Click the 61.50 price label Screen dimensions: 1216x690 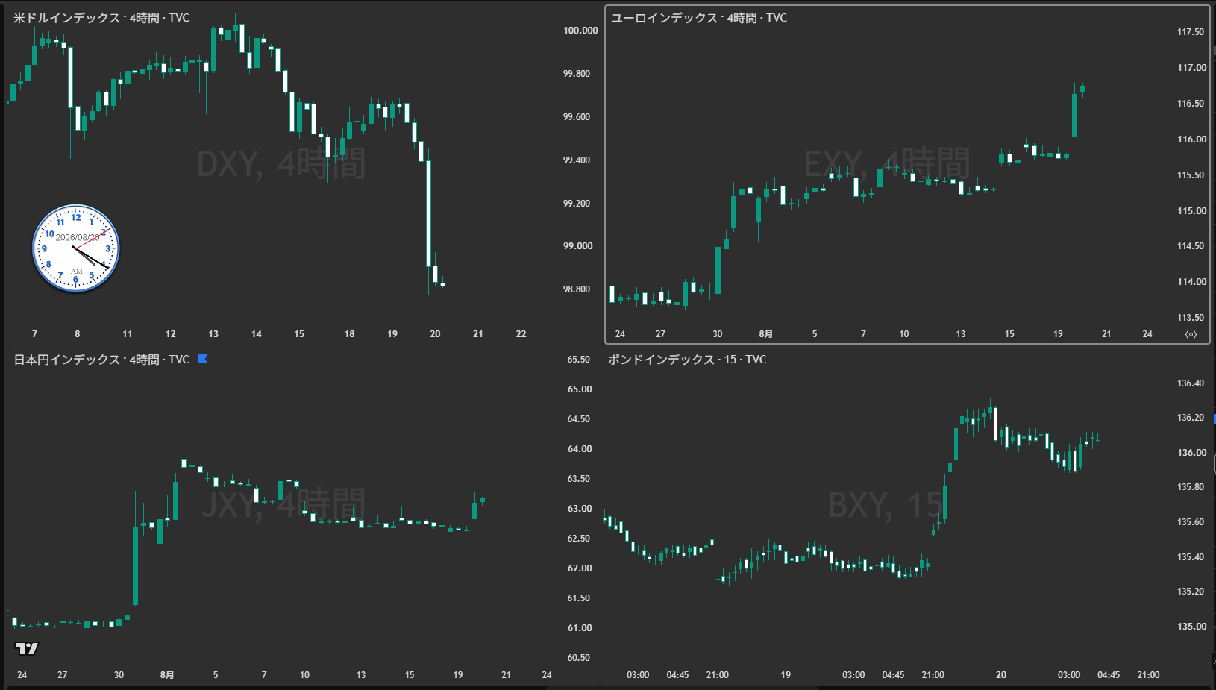pos(579,598)
